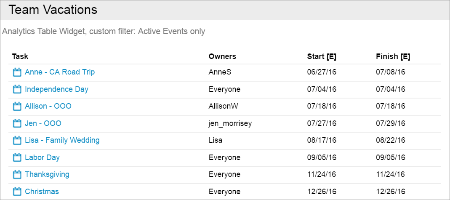Viewport: 450px width, 200px height.
Task: Open the Christmas event link
Action: pyautogui.click(x=42, y=192)
